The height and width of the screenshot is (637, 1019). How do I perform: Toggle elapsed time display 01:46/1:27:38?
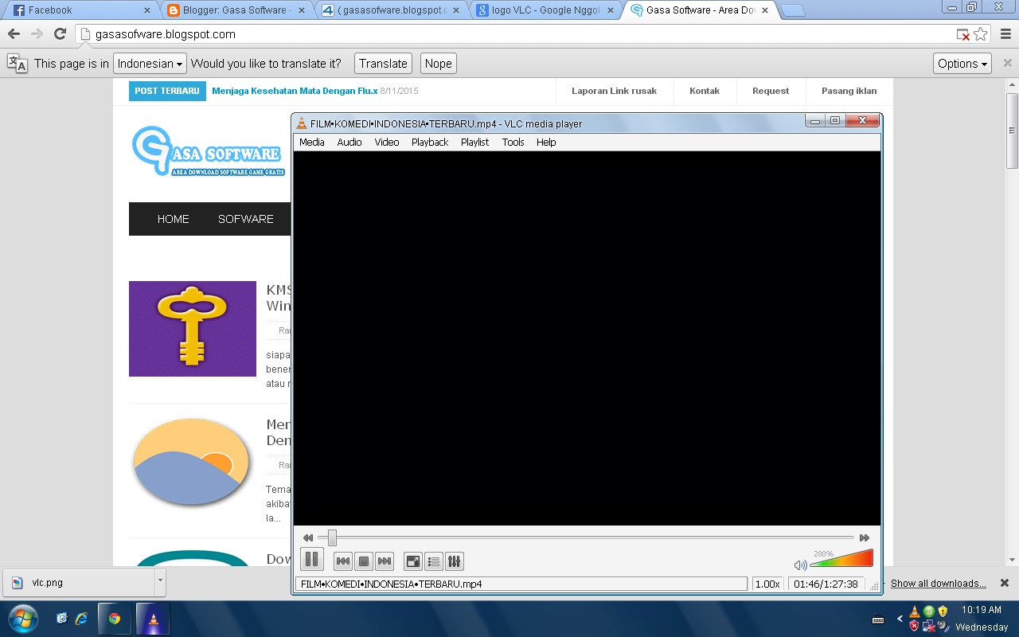827,584
